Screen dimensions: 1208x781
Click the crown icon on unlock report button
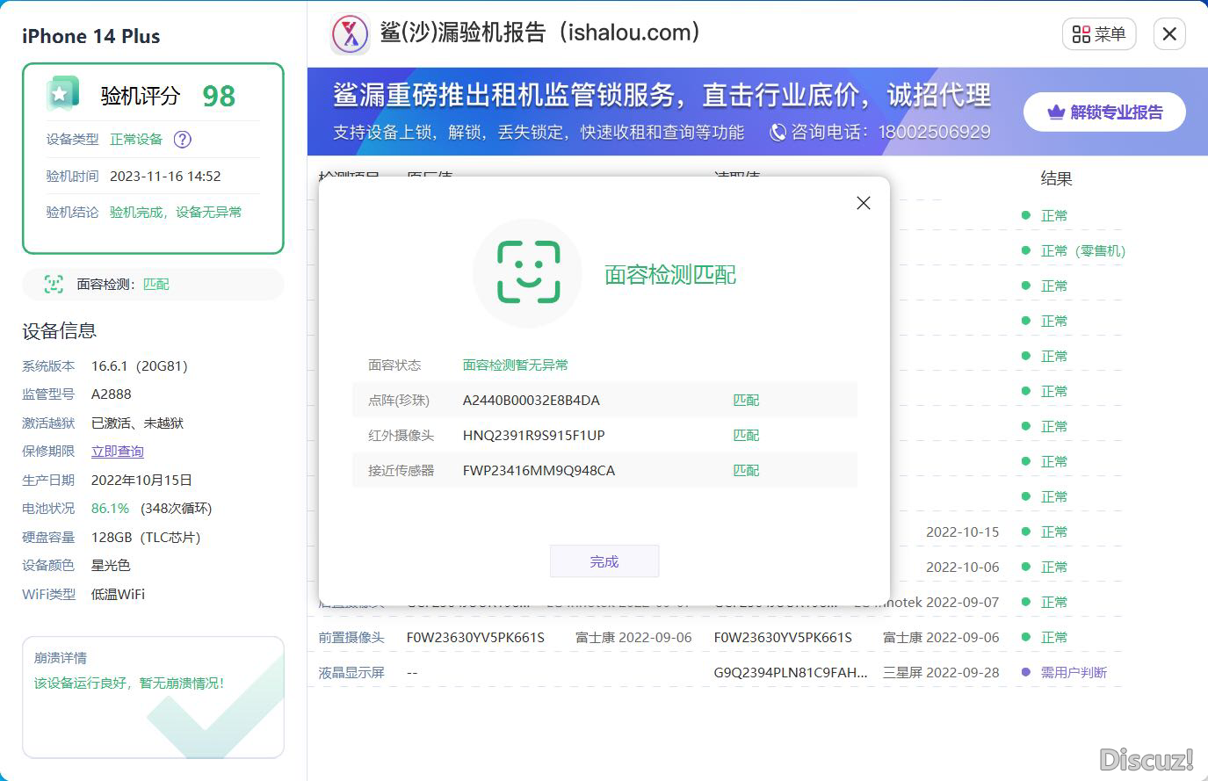[x=1056, y=112]
